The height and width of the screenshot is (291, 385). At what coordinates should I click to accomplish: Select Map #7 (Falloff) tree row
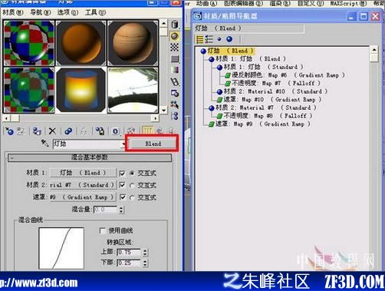pyautogui.click(x=272, y=83)
